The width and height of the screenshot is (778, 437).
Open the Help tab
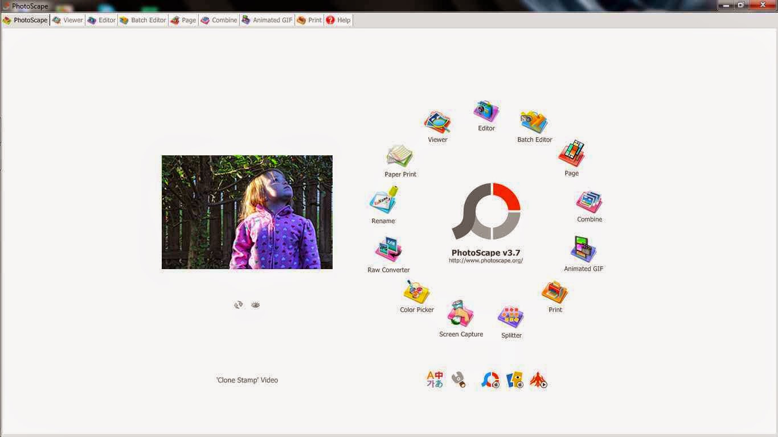[x=338, y=20]
